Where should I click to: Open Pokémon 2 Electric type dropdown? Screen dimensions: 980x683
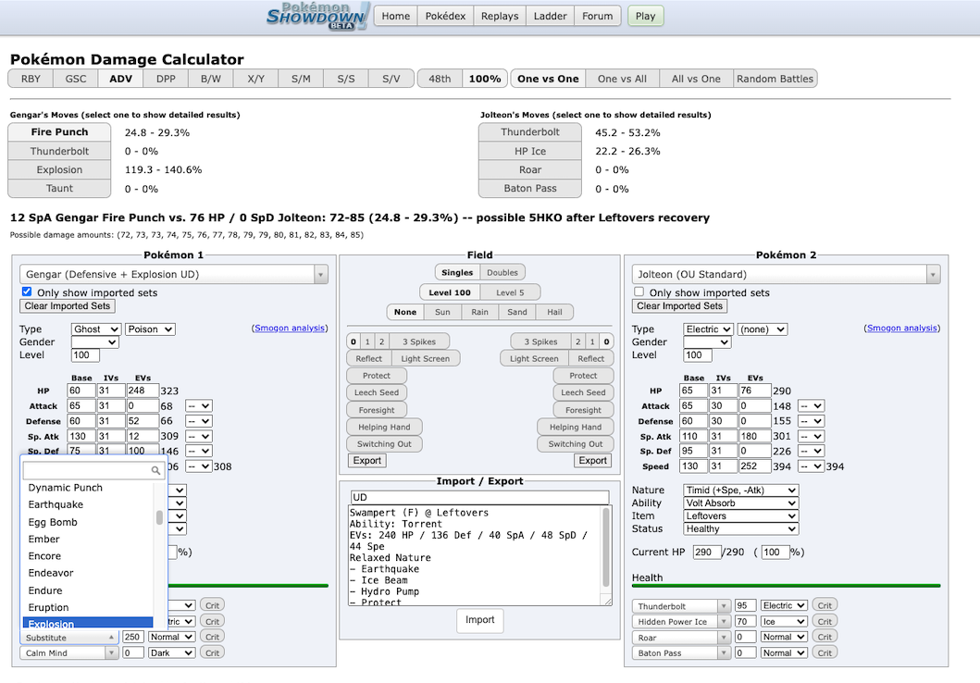point(708,329)
